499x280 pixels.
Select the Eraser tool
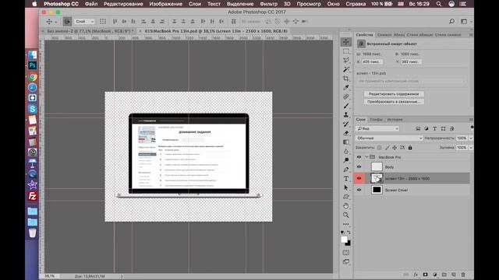[x=346, y=133]
